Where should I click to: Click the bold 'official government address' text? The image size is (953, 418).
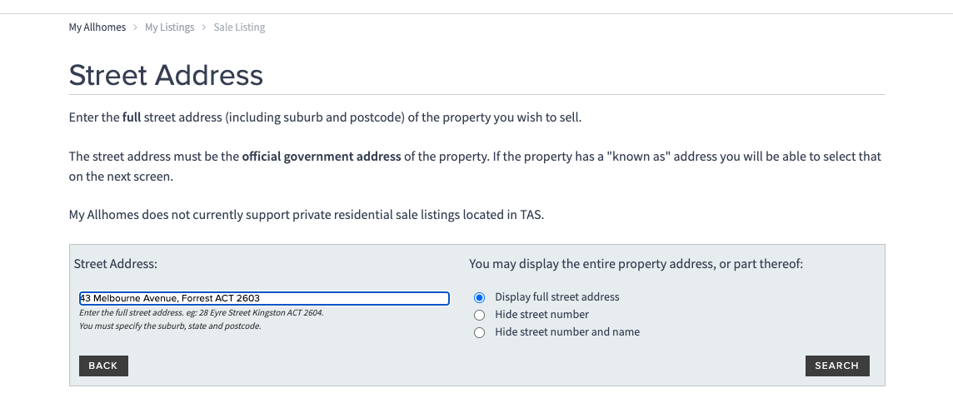[x=322, y=157]
